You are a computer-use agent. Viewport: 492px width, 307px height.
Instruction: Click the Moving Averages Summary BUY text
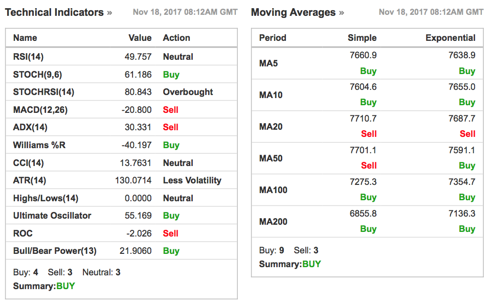click(311, 264)
